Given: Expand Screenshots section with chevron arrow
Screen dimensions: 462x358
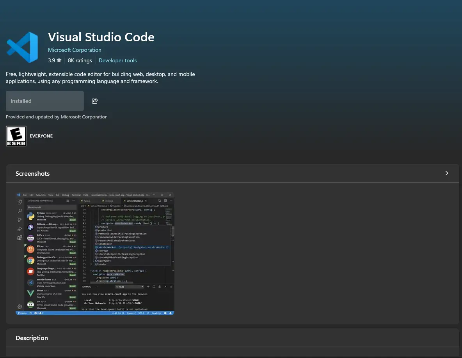Looking at the screenshot, I should (447, 173).
